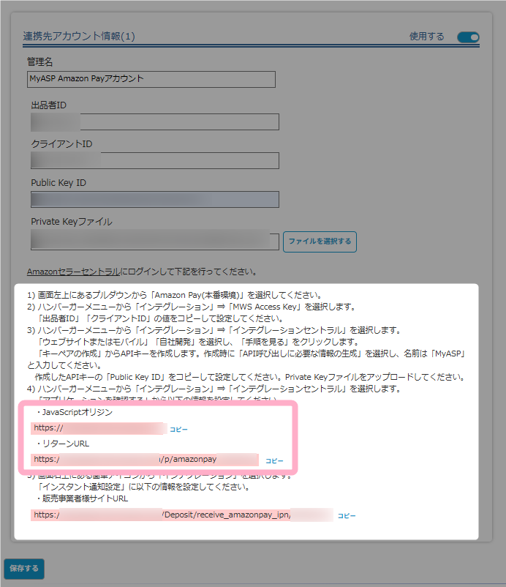
Task: Select the Public Key ID field
Action: pyautogui.click(x=154, y=200)
